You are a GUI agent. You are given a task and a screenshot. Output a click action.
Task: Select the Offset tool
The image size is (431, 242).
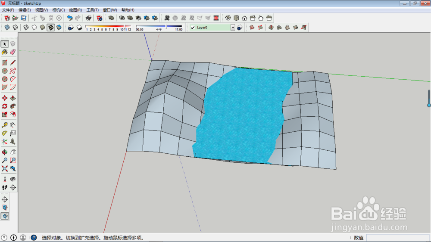pos(12,114)
